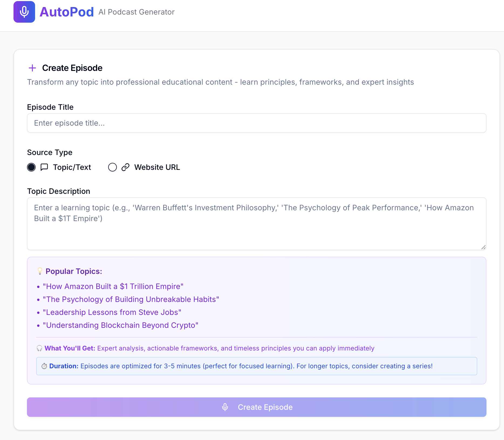Click the AutoPod title in the header
Image resolution: width=504 pixels, height=440 pixels.
point(67,12)
